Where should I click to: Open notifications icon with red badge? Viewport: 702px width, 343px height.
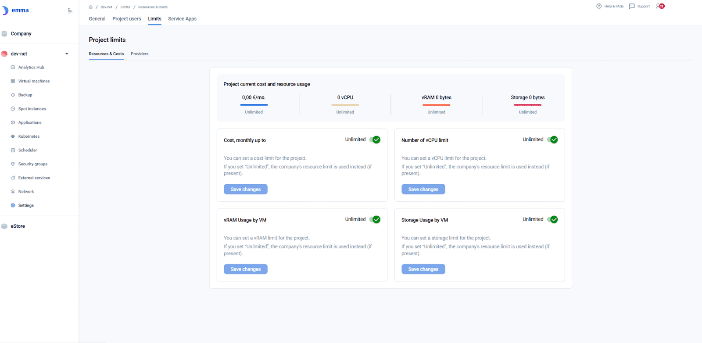point(660,6)
